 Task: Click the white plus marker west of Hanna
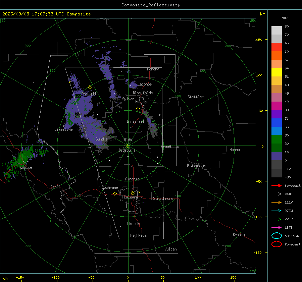pyautogui.click(x=190, y=135)
